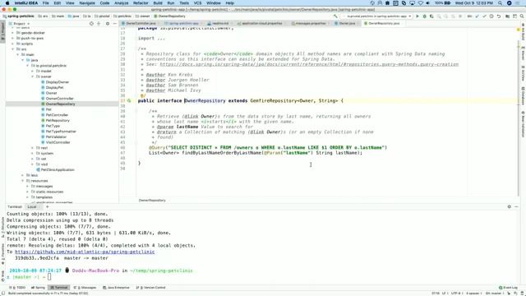Viewport: 526px width, 296px height.
Task: Select PetTypeFormatter in the project tree
Action: 61,132
